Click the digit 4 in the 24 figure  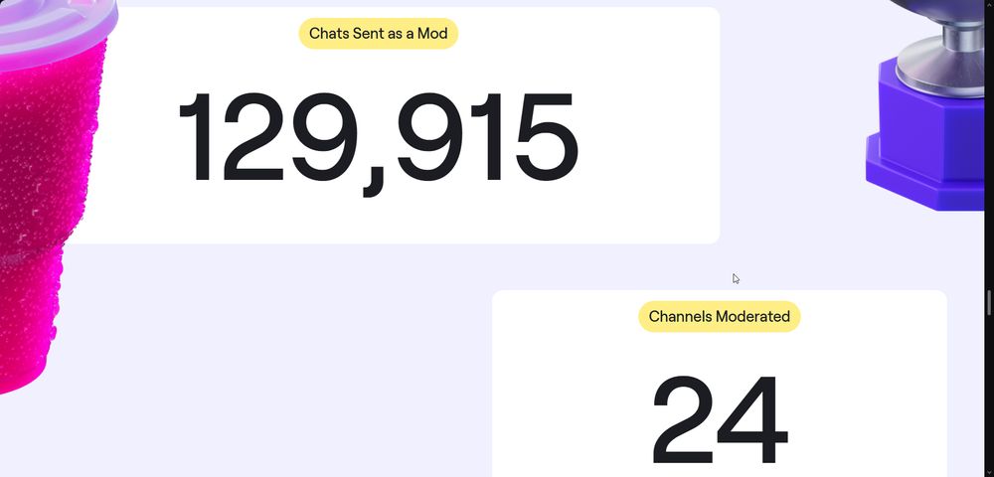(x=752, y=419)
